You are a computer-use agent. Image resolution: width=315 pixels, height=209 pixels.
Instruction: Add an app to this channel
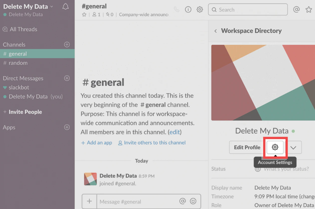(97, 143)
